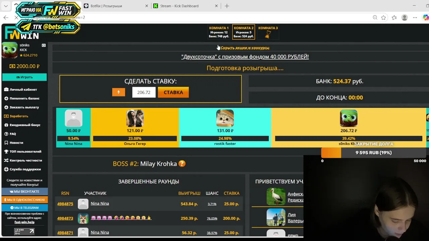Open round number 4984875 link
The image size is (429, 241).
point(65,204)
